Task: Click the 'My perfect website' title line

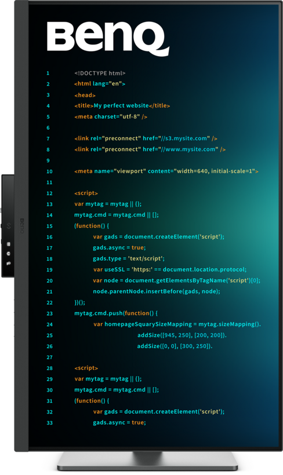Action: (122, 106)
